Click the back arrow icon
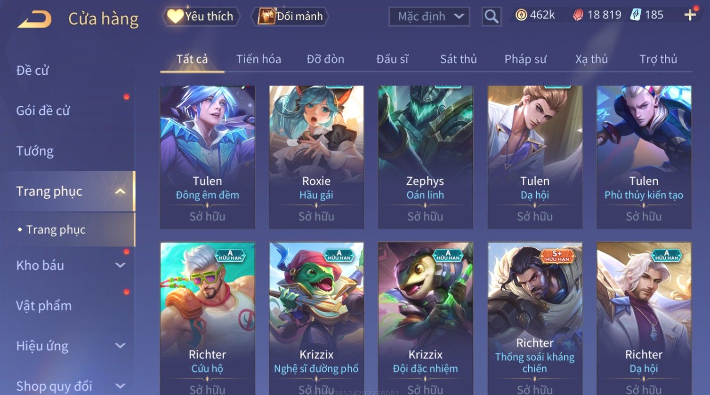 point(35,19)
